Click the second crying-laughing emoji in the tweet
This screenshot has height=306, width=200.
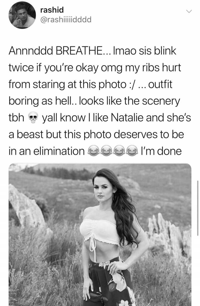[x=106, y=151]
